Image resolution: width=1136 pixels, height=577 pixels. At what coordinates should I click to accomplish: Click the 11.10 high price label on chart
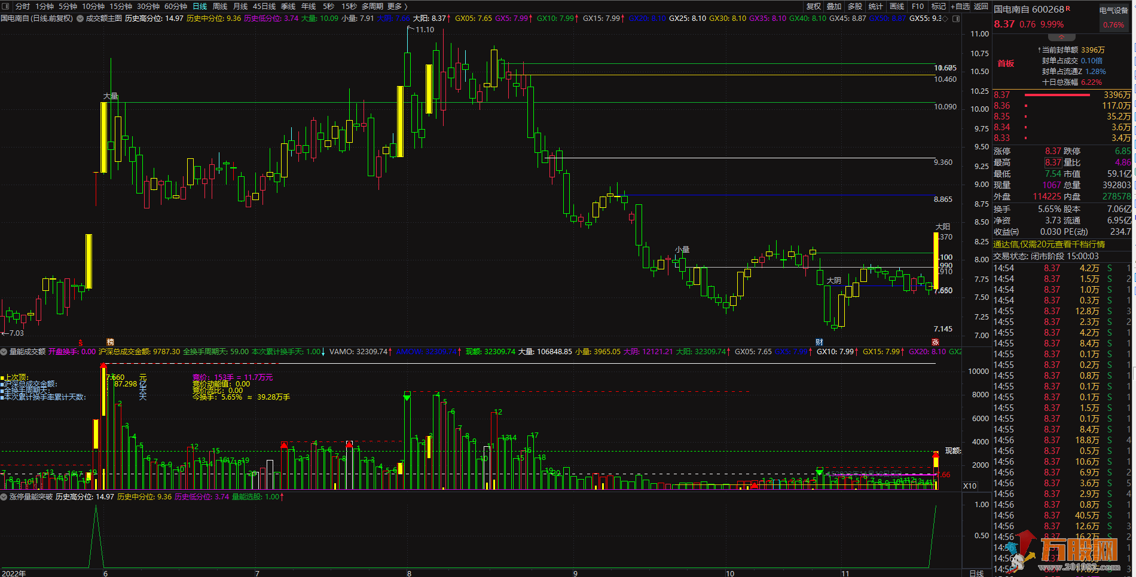(x=425, y=30)
